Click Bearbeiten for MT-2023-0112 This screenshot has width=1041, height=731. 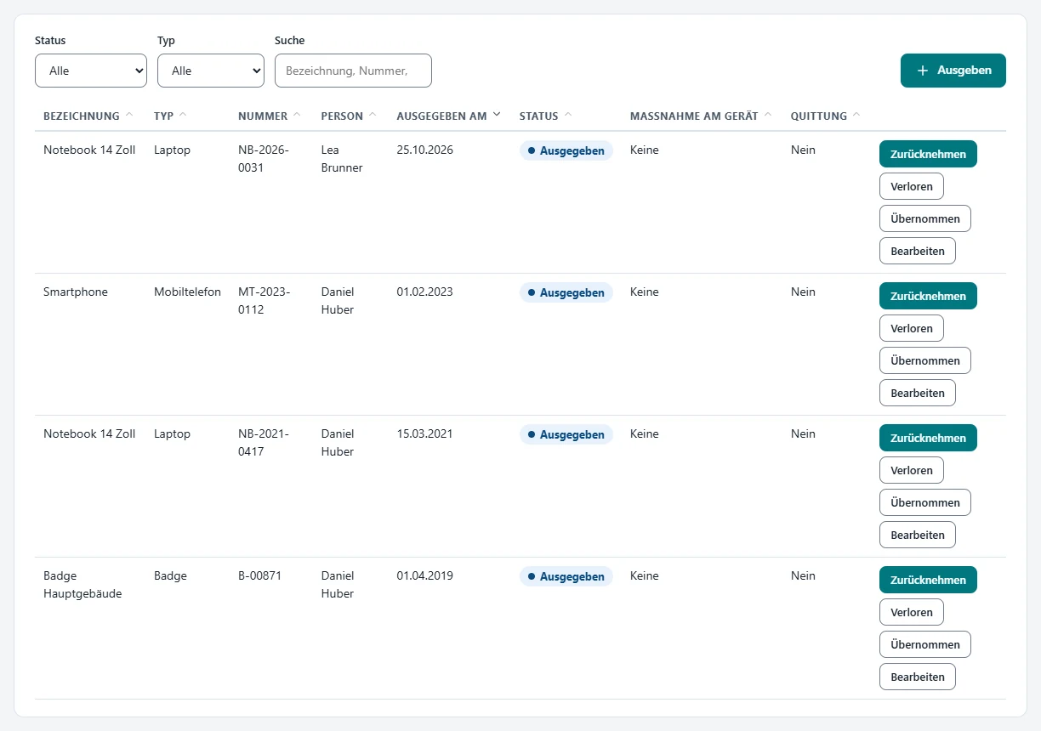click(918, 393)
